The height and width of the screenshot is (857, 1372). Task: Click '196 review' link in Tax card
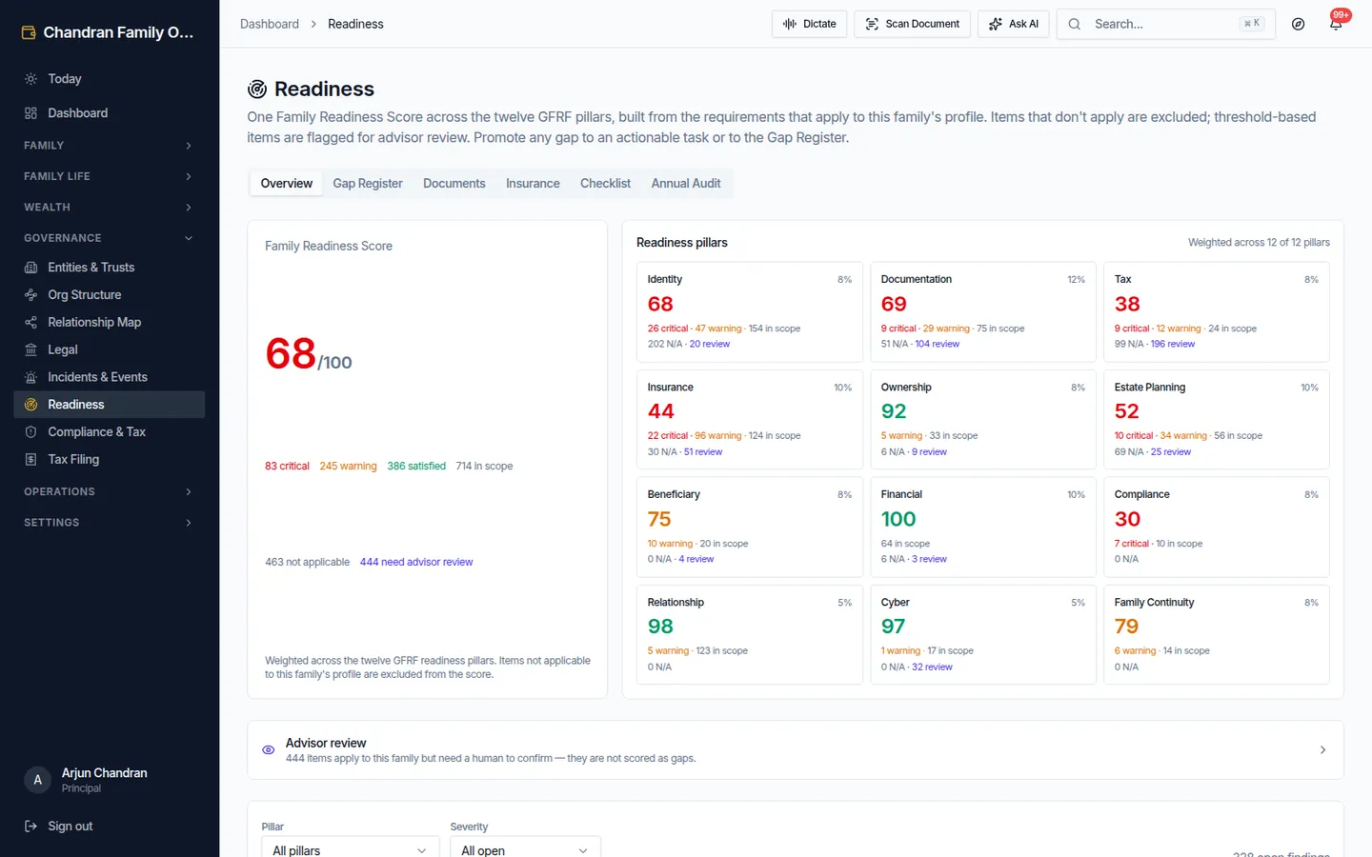[1173, 345]
